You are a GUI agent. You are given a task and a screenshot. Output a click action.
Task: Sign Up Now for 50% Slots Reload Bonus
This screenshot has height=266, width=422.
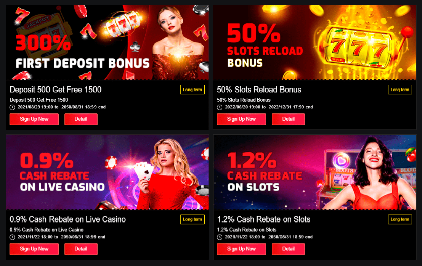(x=242, y=119)
